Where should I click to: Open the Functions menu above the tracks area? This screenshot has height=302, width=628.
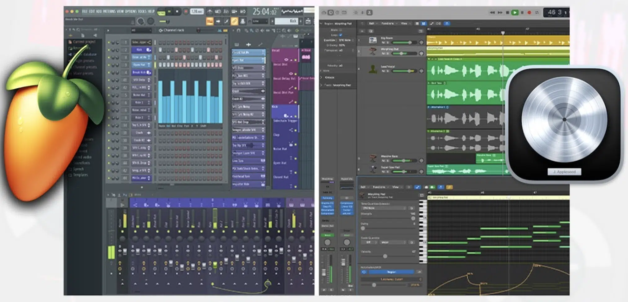click(387, 24)
